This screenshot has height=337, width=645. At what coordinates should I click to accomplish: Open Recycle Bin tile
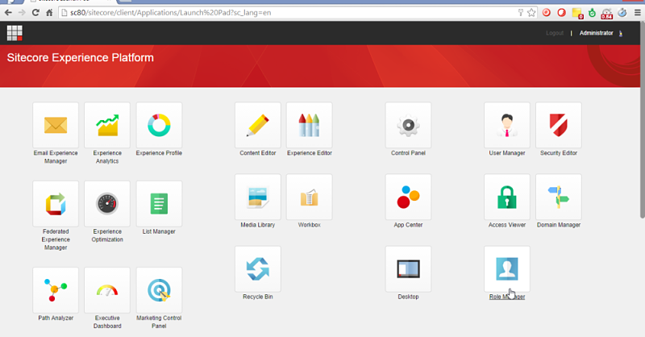(x=258, y=269)
